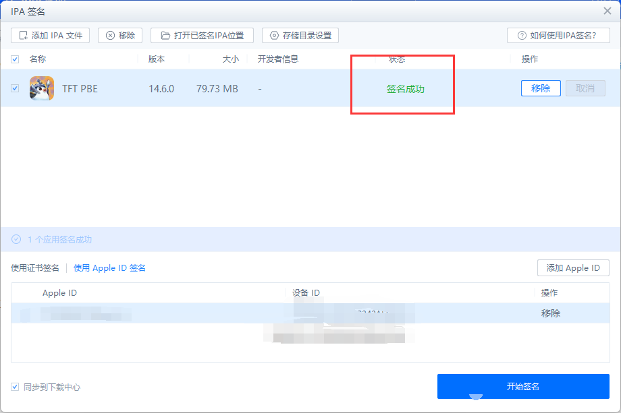
Task: Click the add IPA file icon
Action: click(x=24, y=36)
